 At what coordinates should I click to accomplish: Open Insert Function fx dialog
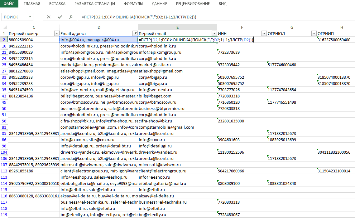coord(71,17)
